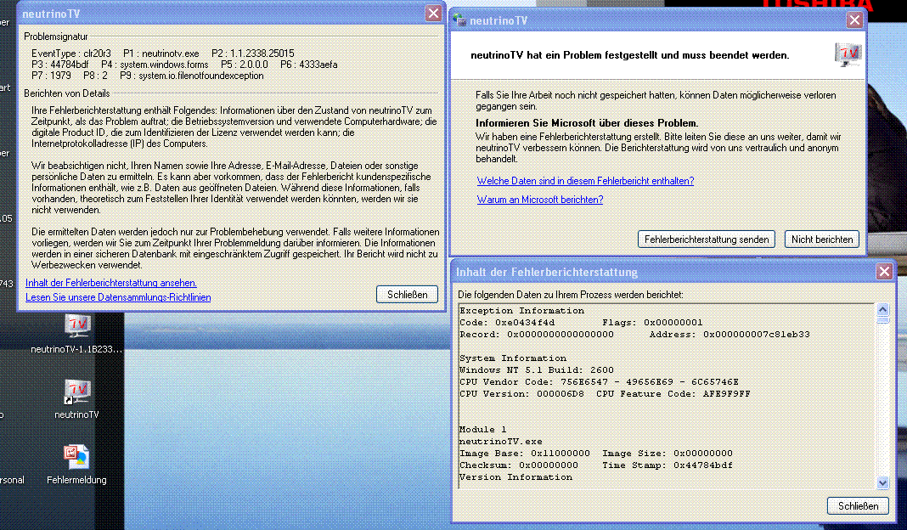907x530 pixels.
Task: Open the neutrinoTV-1.1B233 desktop icon
Action: (x=77, y=327)
